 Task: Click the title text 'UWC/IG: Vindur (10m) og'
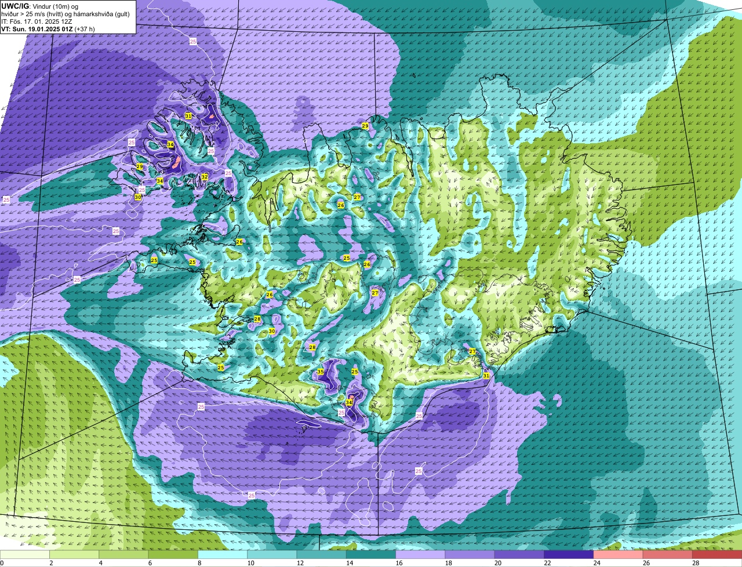[x=40, y=6]
